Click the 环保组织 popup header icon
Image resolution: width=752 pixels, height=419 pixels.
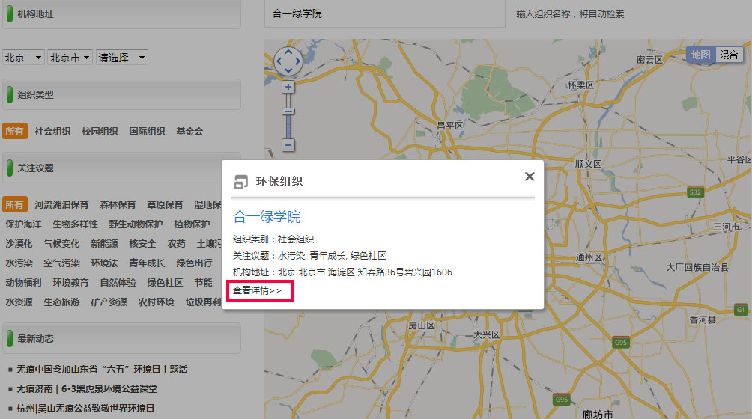(x=241, y=182)
